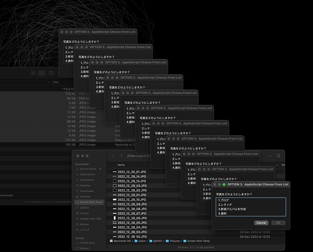Click Pictures folder in the path bar

coord(173,241)
